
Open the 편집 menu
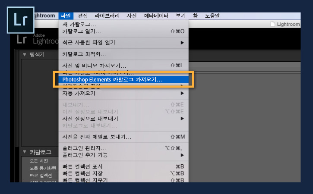coord(82,16)
